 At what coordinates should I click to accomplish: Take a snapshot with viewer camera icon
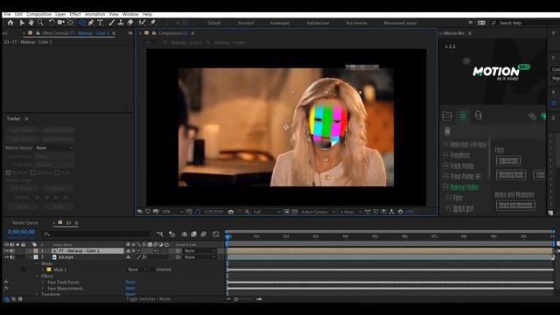(231, 212)
